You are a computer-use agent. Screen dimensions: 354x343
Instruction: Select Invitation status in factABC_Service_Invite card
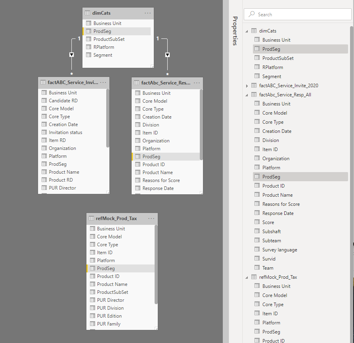[x=65, y=132]
